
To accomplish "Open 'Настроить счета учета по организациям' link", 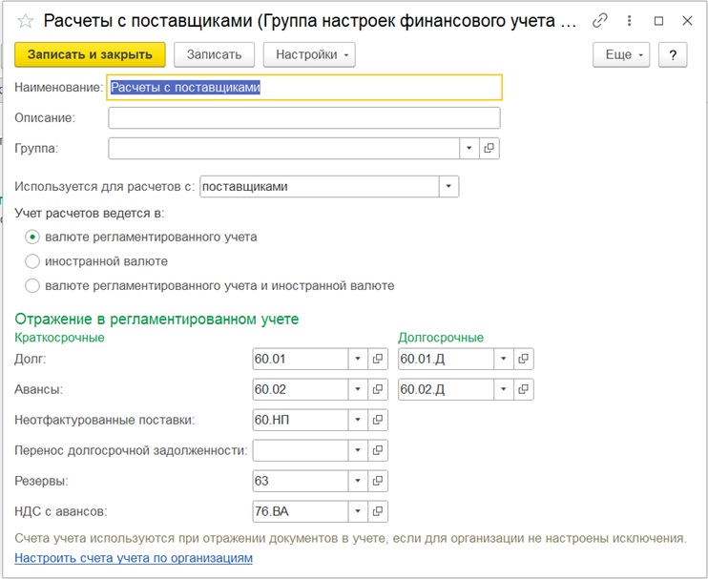I will pos(134,557).
